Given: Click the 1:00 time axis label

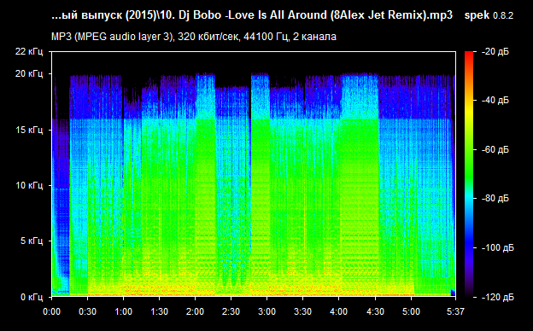Looking at the screenshot, I should click(x=123, y=311).
